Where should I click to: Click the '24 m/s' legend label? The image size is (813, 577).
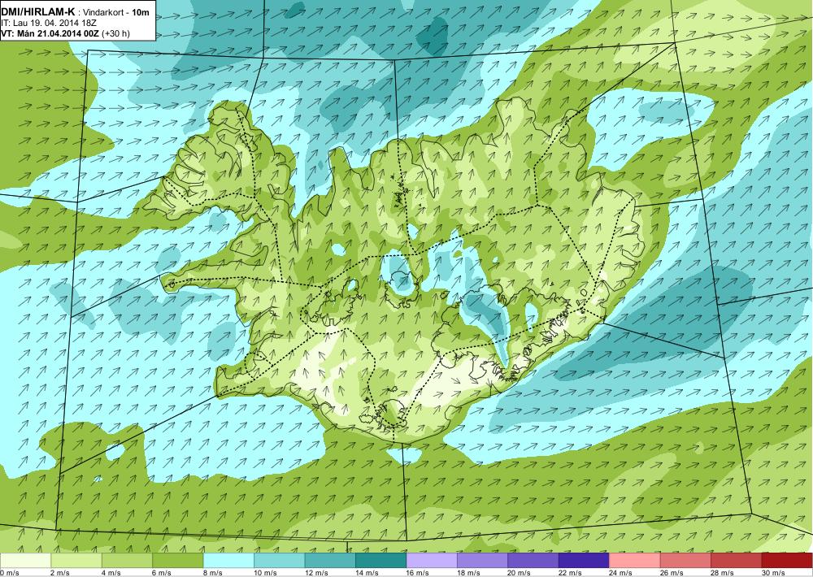click(621, 573)
